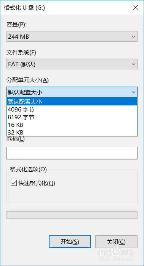144x266 pixels.
Task: Open the 容量 combo box showing 244 MB
Action: click(72, 36)
